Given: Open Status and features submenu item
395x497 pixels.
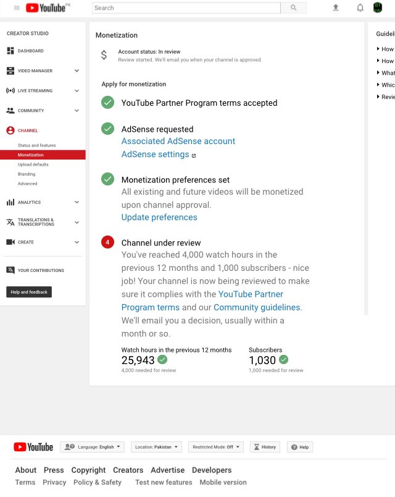Looking at the screenshot, I should point(36,145).
